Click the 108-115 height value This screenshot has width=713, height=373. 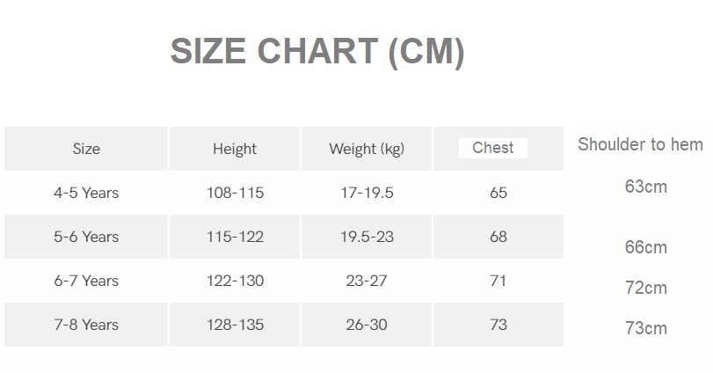coord(235,193)
